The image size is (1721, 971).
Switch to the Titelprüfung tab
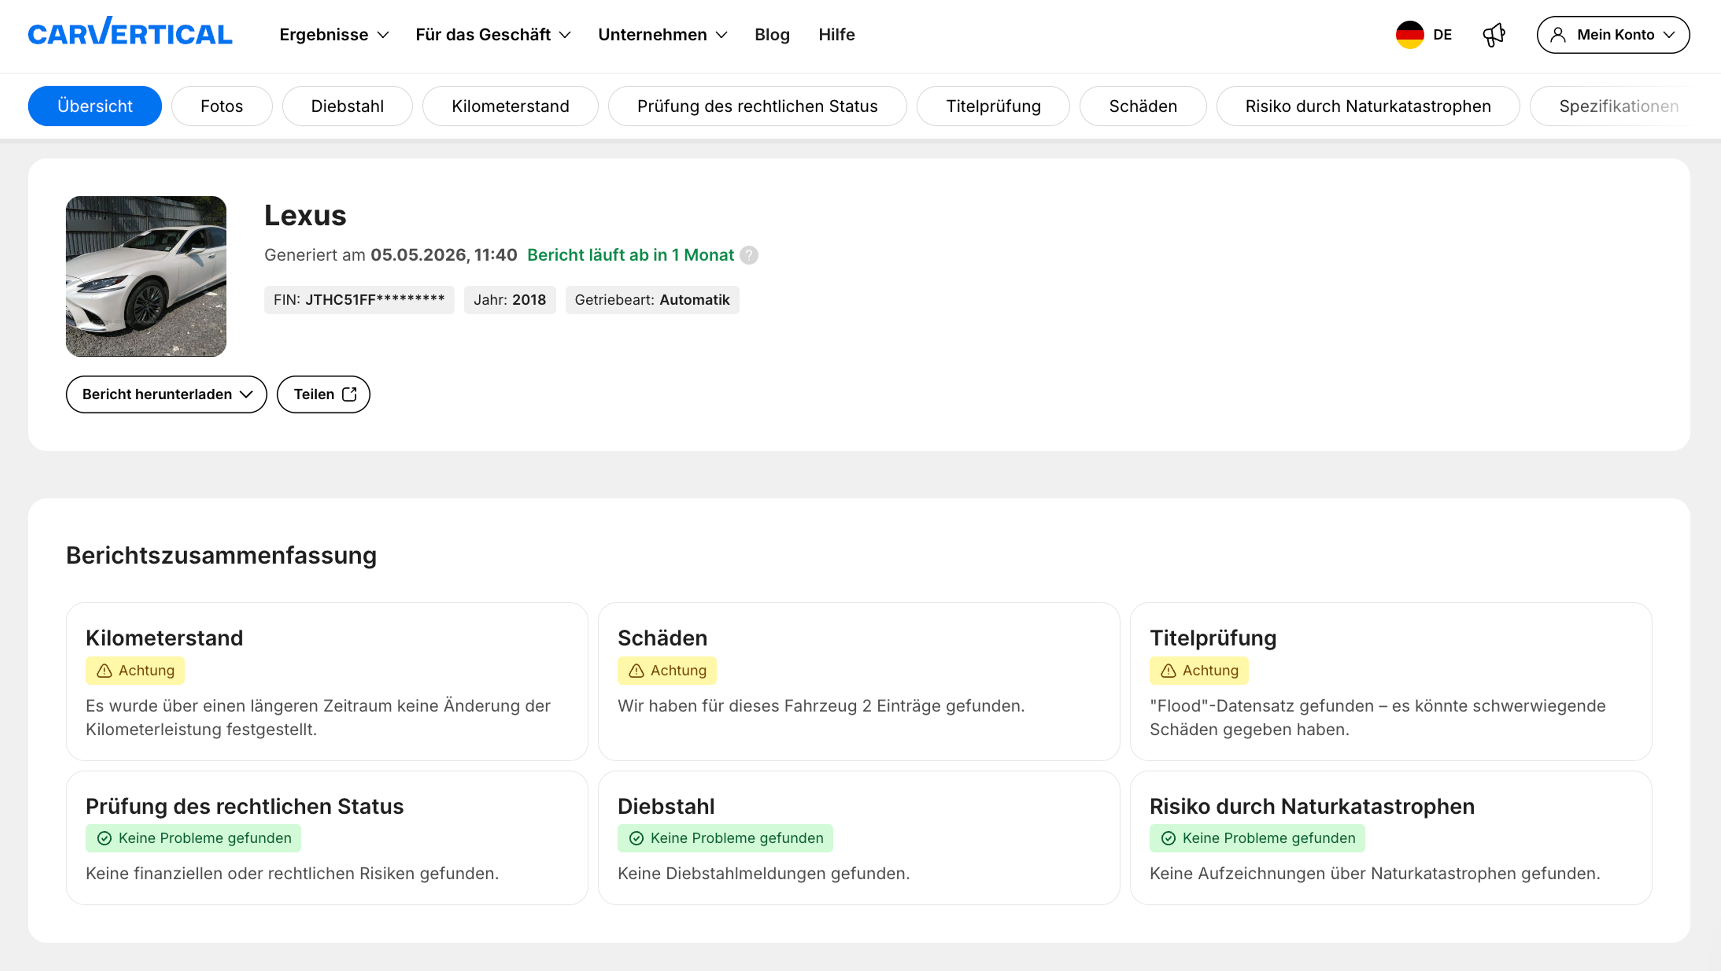[x=993, y=105]
